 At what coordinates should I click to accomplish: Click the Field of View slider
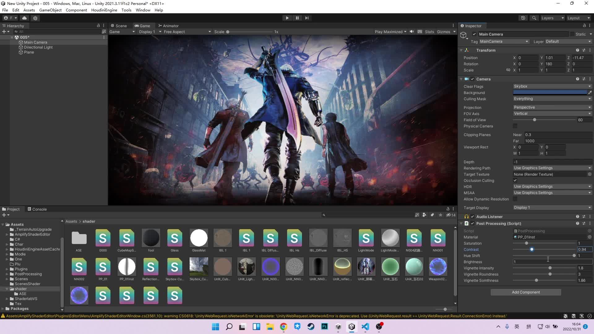coord(544,120)
